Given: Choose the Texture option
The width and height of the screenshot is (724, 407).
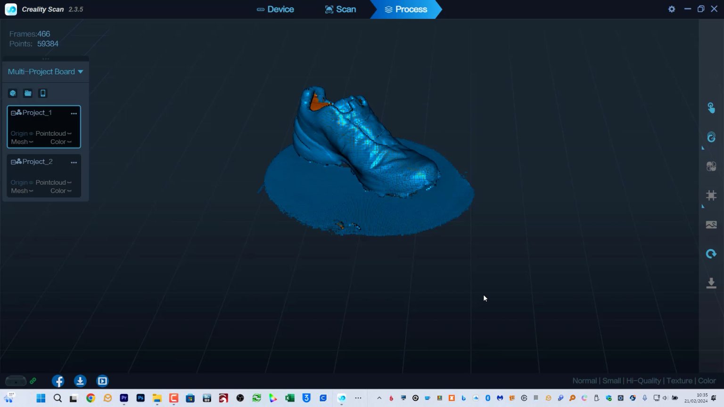Looking at the screenshot, I should tap(679, 381).
